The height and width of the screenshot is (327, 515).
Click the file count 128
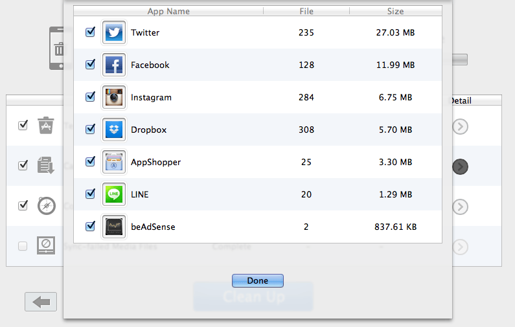[306, 65]
